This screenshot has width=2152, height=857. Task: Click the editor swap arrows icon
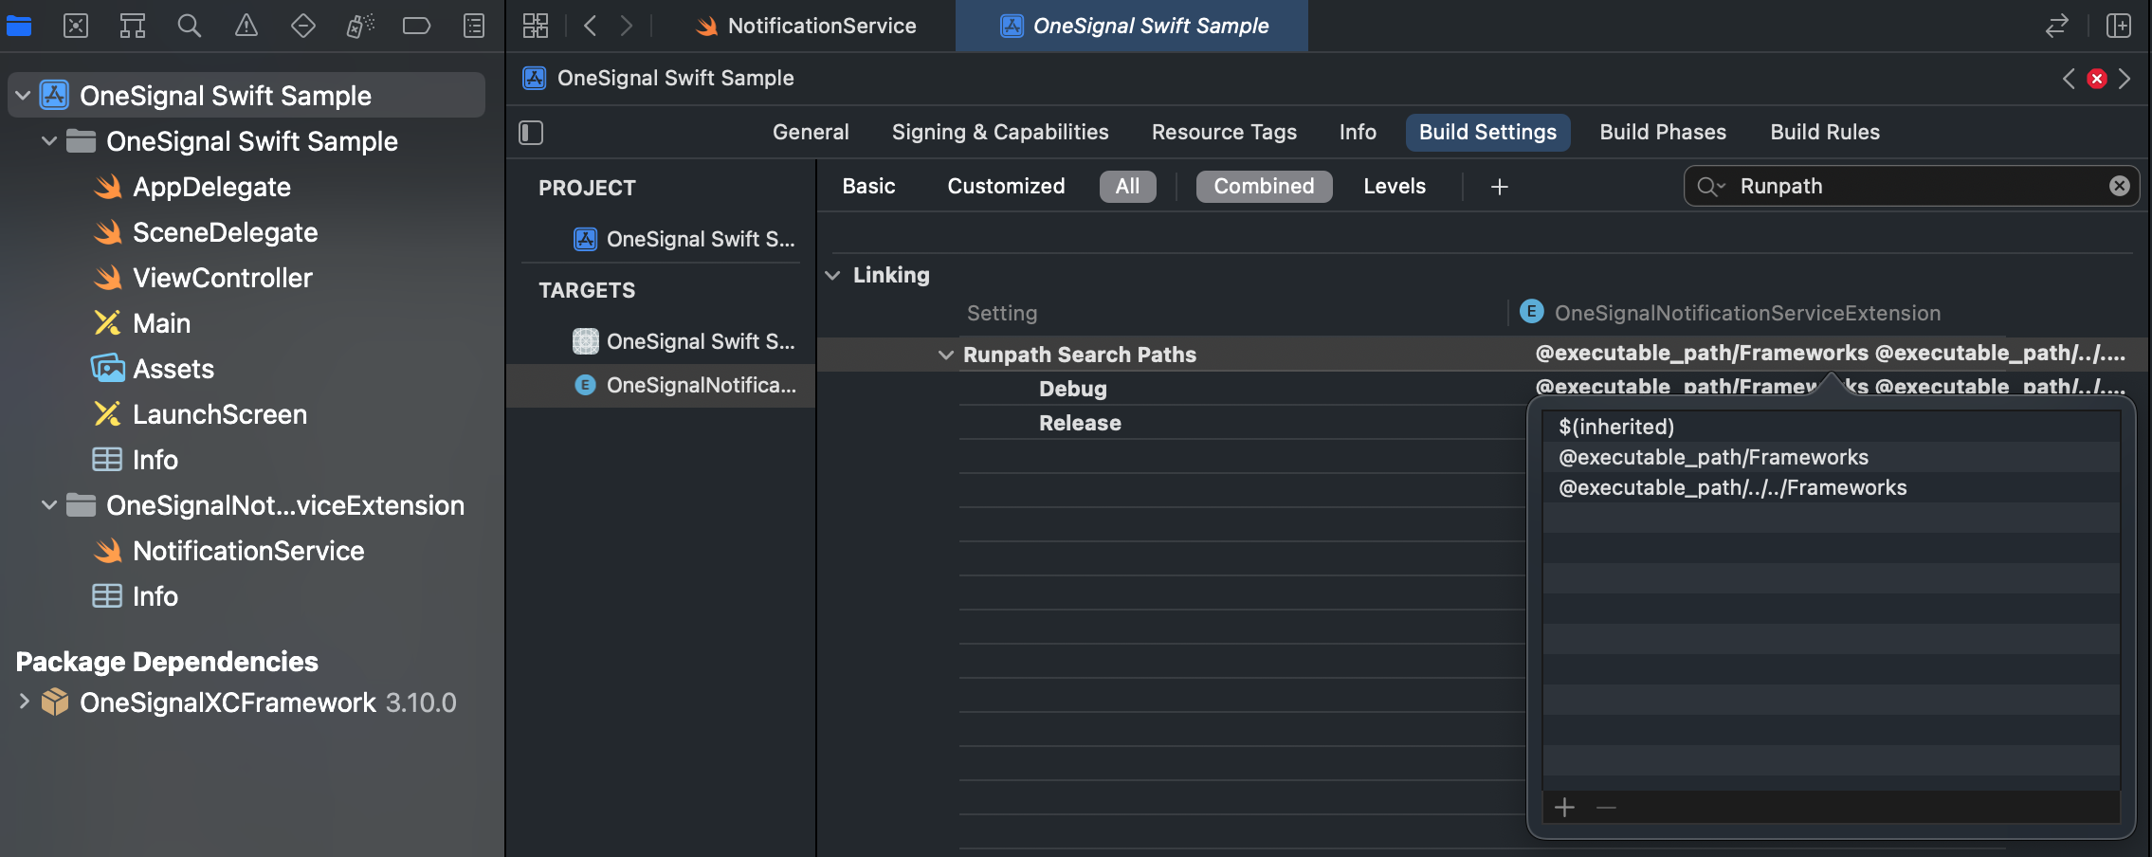[x=2056, y=26]
